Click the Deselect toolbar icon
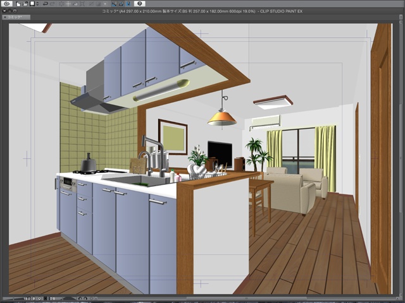 pyautogui.click(x=91, y=4)
